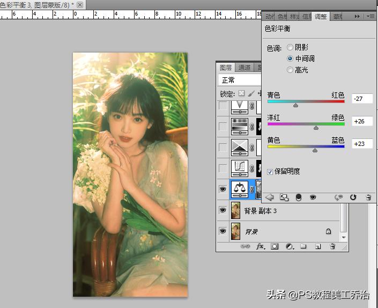The height and width of the screenshot is (308, 378).
Task: Switch to the 调整 tab
Action: point(321,17)
